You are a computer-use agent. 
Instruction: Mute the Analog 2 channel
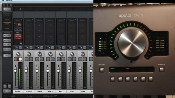click(31, 59)
